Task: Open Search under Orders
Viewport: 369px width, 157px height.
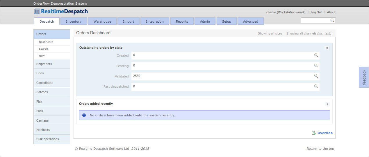Action: coord(52,49)
